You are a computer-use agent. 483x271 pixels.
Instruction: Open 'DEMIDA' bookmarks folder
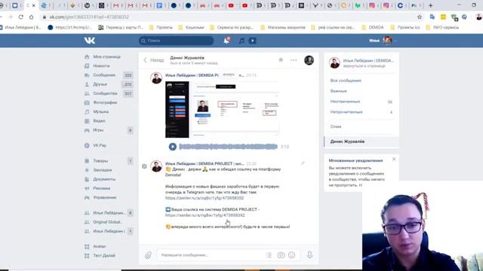click(372, 27)
